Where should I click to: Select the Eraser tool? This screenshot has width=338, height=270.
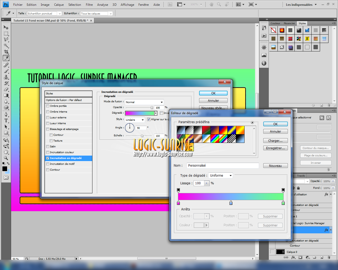click(6, 89)
